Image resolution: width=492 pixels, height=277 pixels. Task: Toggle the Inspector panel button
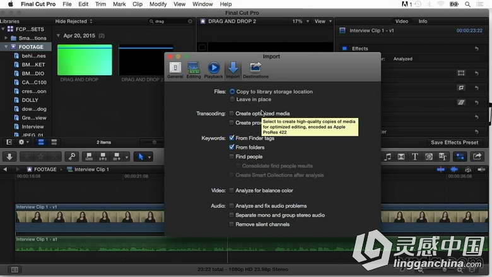460,156
